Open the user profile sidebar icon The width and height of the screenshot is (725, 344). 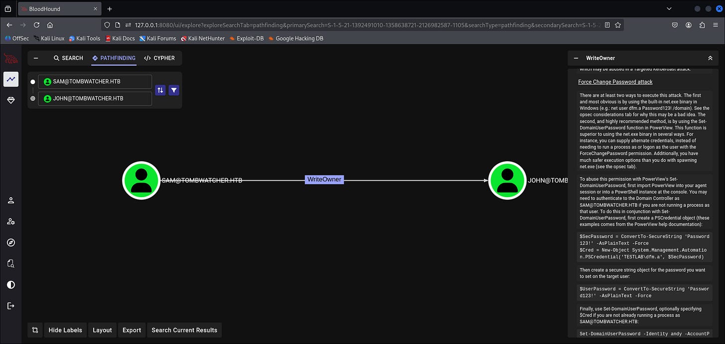11,200
